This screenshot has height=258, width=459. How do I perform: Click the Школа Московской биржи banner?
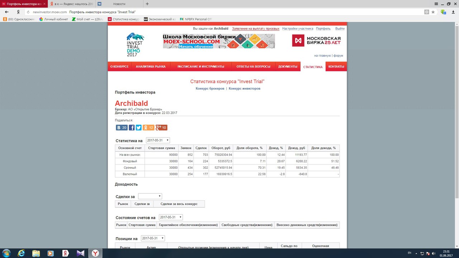coord(219,41)
